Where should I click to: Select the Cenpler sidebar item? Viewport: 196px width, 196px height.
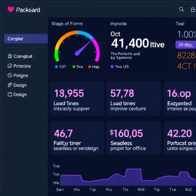(x=26, y=39)
